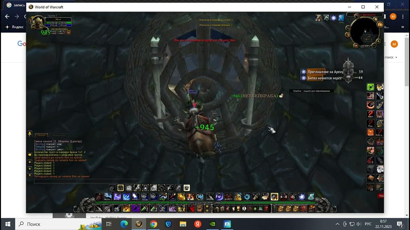The width and height of the screenshot is (410, 230).
Task: Select the pet Attack command icon
Action: coord(112,188)
